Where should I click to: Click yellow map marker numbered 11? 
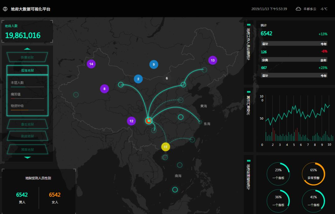(166, 147)
